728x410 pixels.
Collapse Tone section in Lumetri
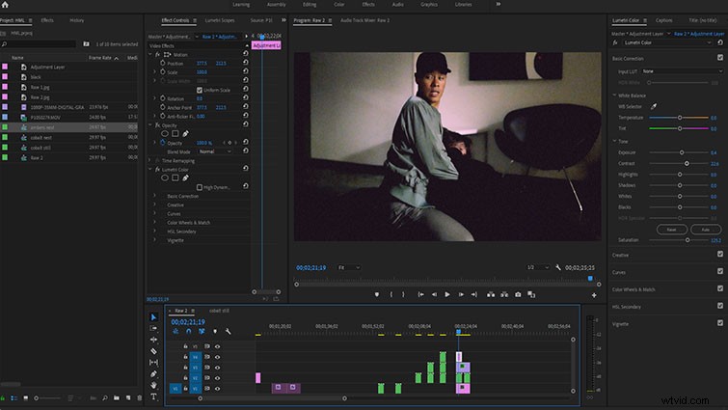click(615, 141)
